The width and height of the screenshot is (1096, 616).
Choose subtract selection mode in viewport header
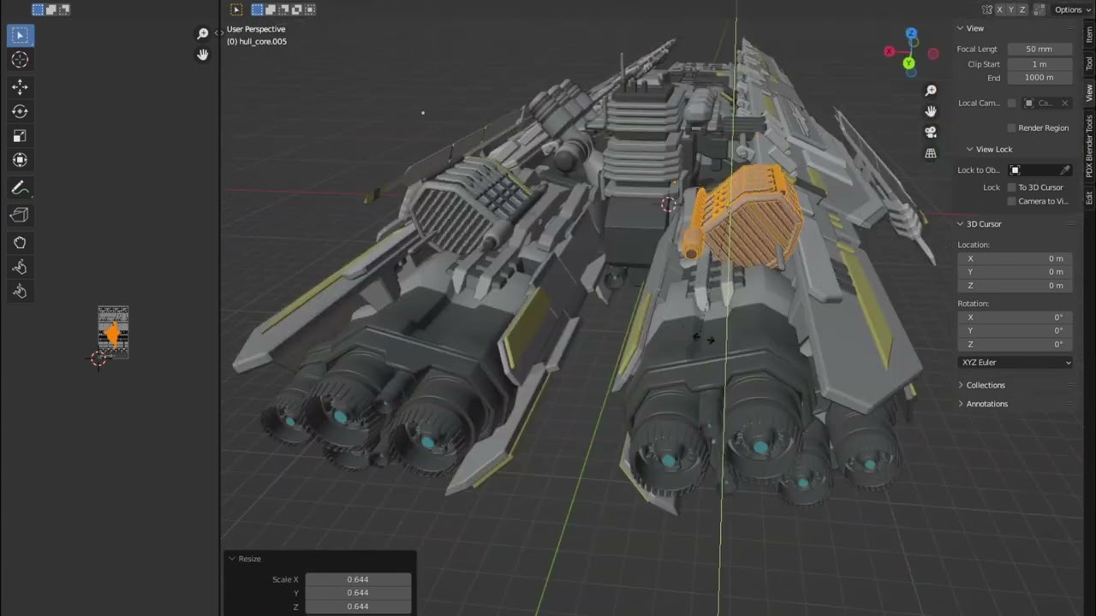pos(283,9)
